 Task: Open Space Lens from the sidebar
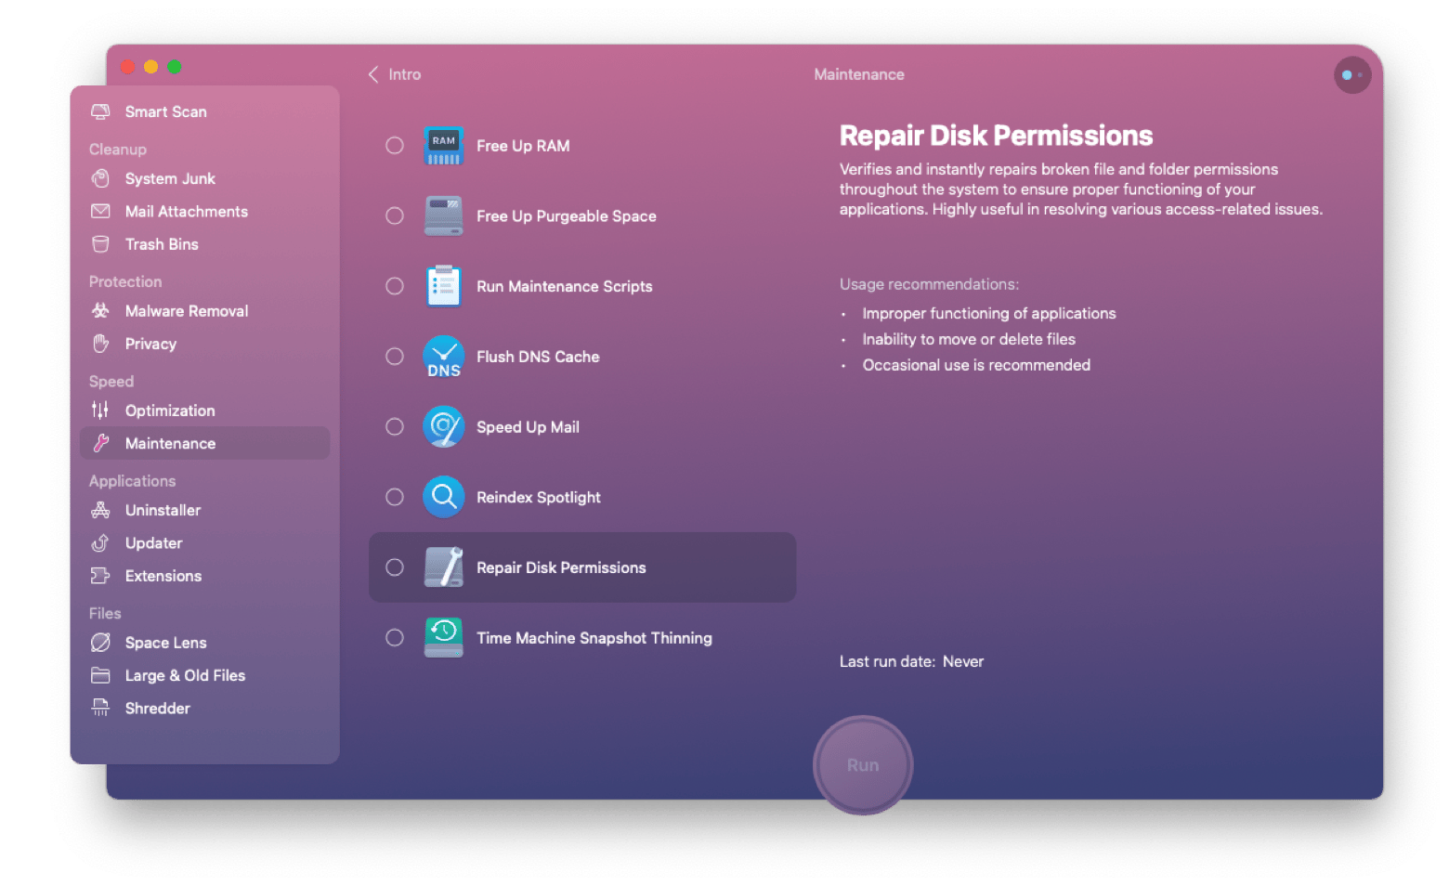205,643
